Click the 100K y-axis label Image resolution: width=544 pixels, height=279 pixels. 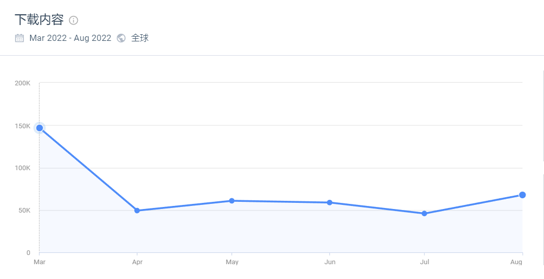coord(23,168)
